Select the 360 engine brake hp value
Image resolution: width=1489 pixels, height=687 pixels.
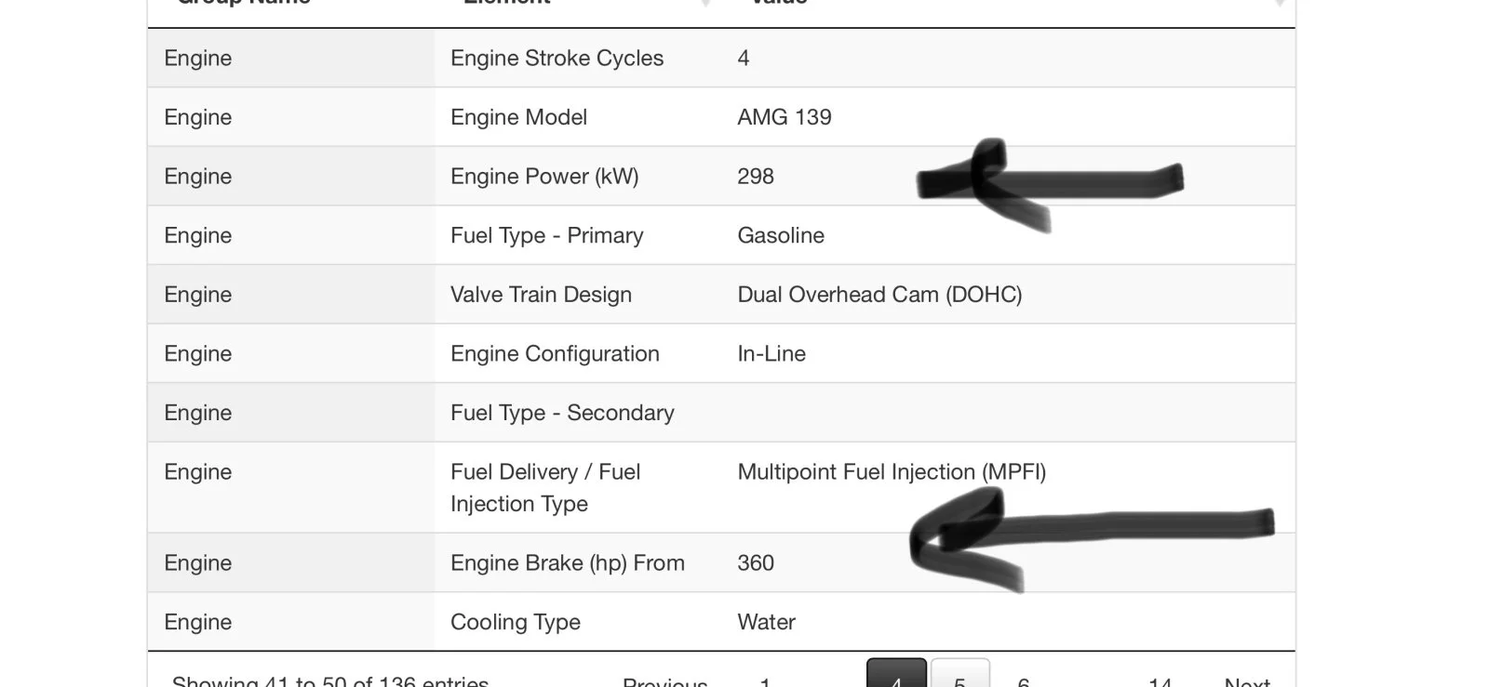click(755, 563)
